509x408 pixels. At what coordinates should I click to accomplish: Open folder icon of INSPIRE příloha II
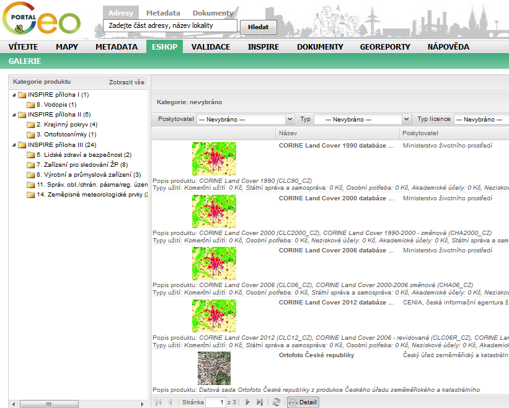(x=22, y=115)
